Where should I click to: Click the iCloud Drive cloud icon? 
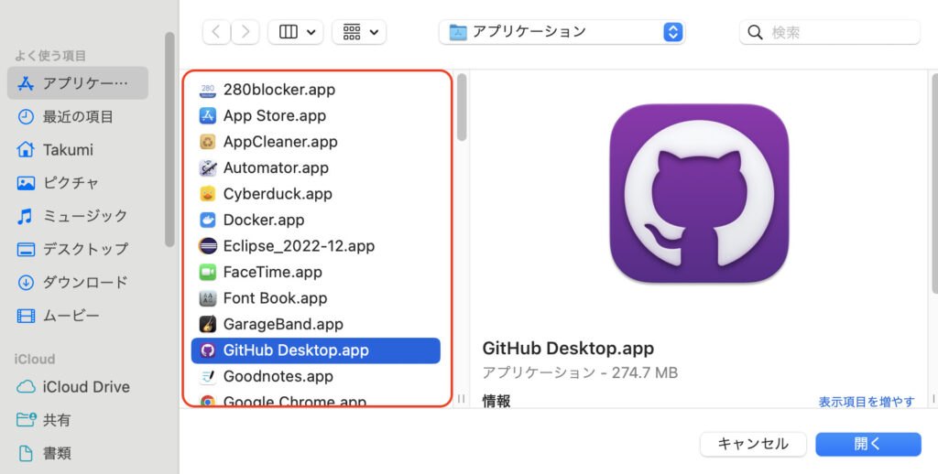pos(26,387)
